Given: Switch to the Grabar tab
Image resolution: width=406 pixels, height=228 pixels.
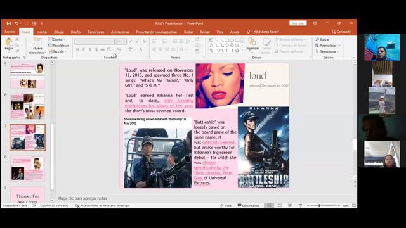Looking at the screenshot, I should 188,32.
